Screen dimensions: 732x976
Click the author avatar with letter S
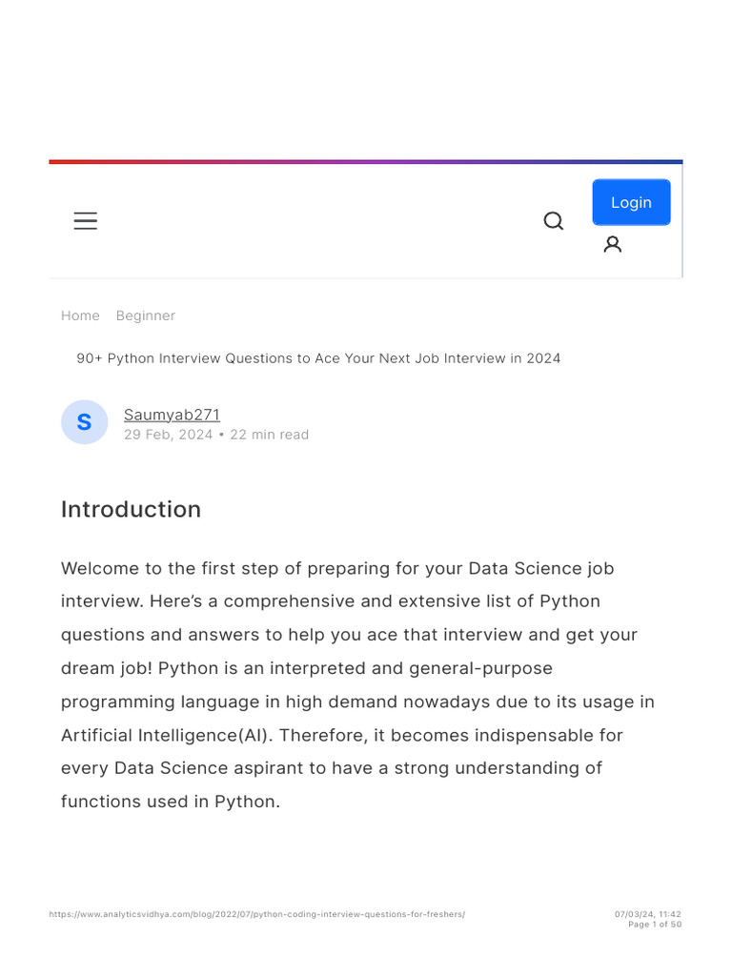pyautogui.click(x=84, y=422)
